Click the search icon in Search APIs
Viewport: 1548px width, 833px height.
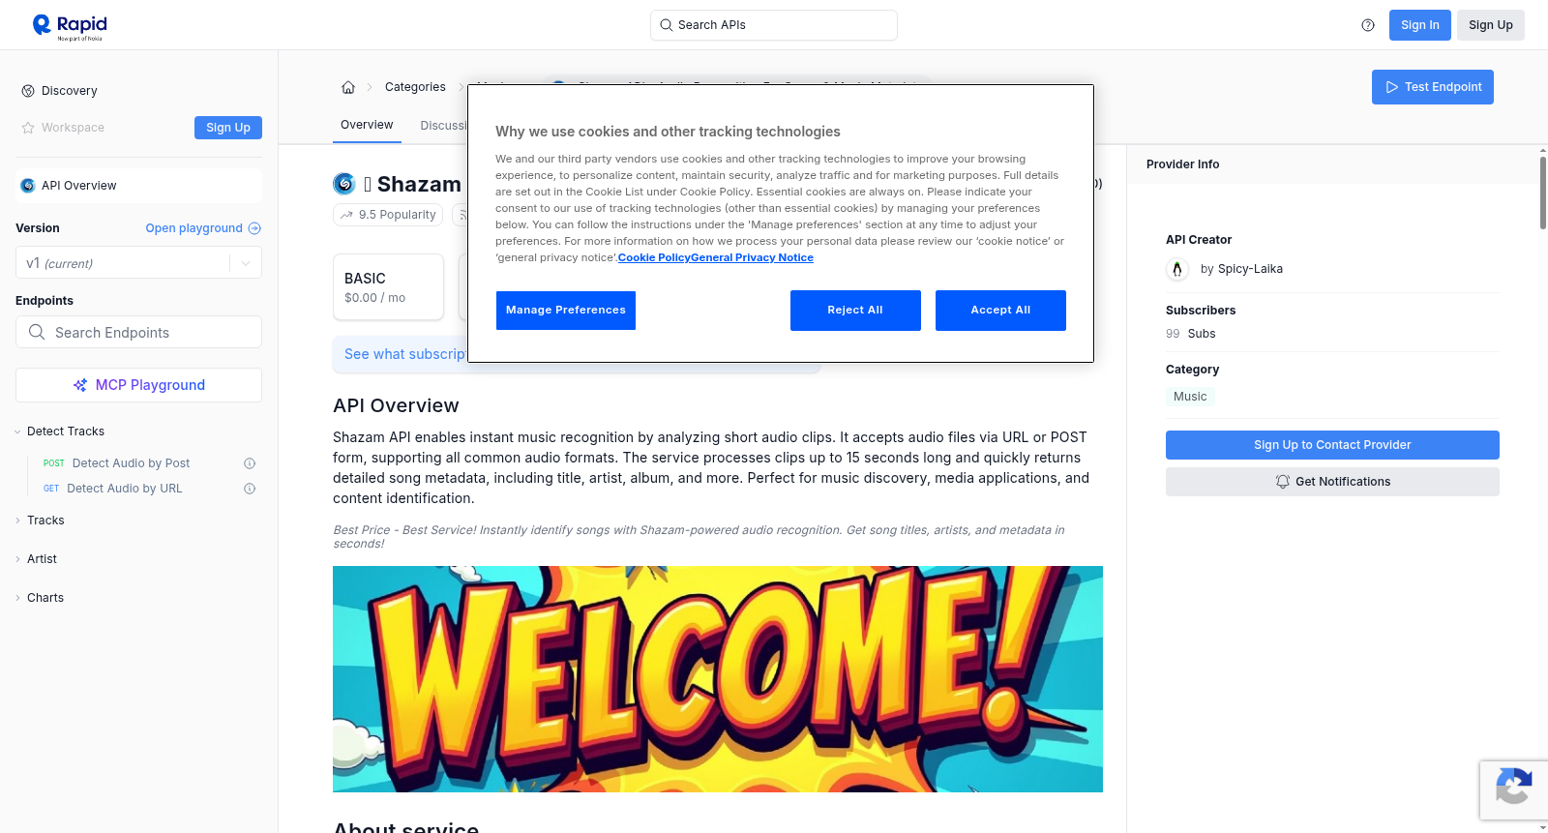[666, 25]
